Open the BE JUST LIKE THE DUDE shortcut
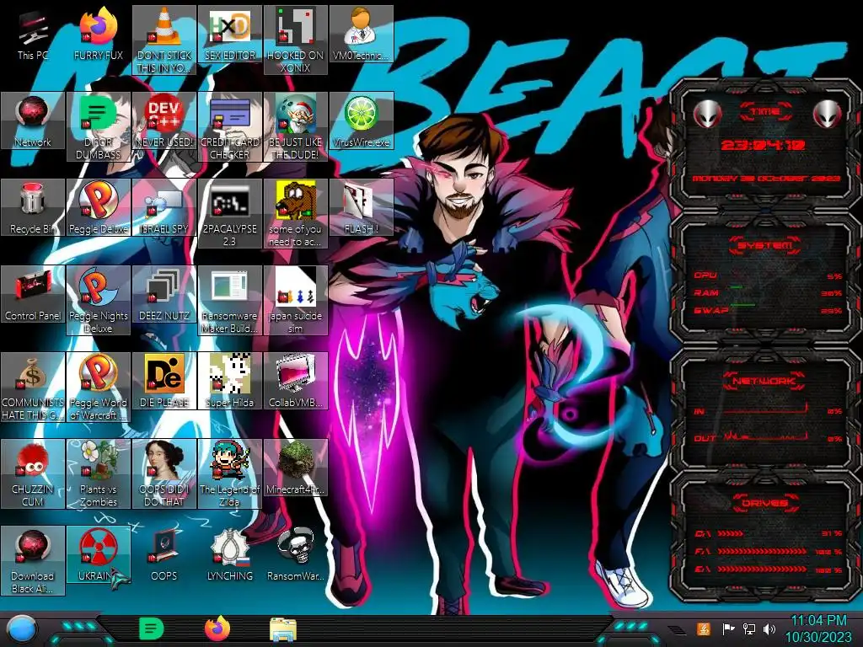 click(296, 126)
